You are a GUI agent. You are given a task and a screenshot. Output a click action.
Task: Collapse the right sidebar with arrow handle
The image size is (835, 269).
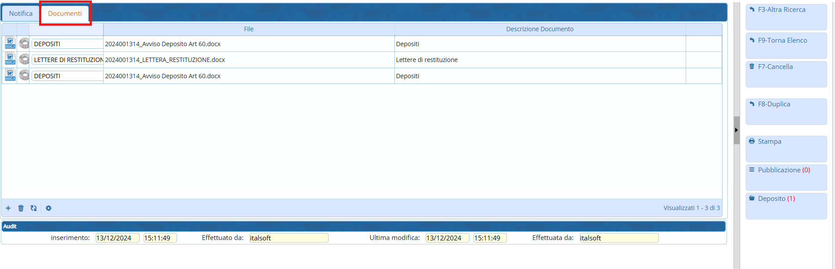coord(736,130)
